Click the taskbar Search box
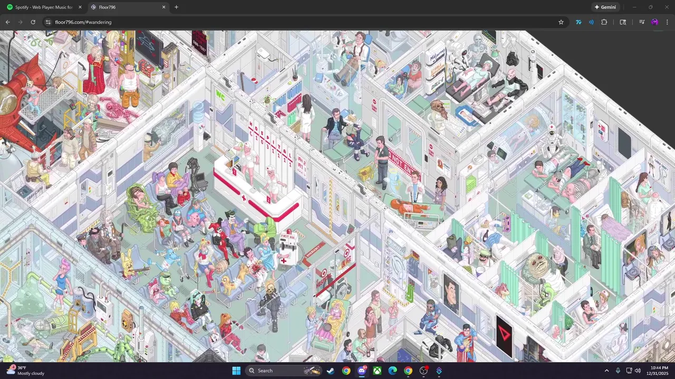The height and width of the screenshot is (379, 675). coord(284,371)
